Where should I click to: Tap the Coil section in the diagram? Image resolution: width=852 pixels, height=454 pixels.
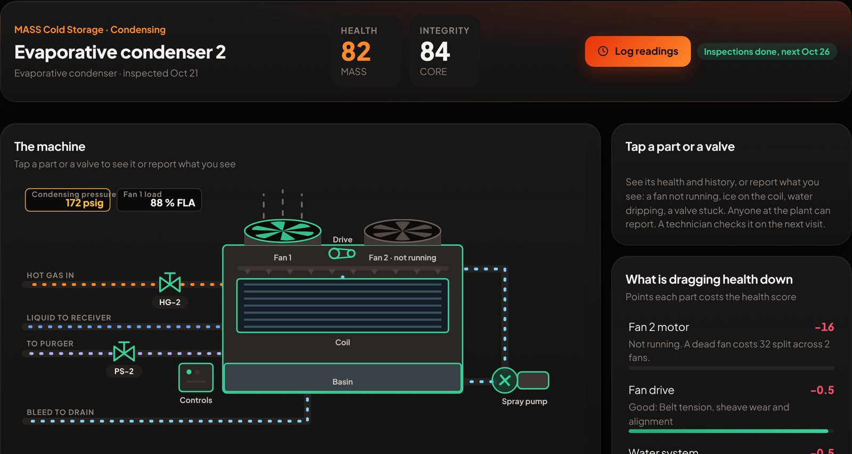342,306
